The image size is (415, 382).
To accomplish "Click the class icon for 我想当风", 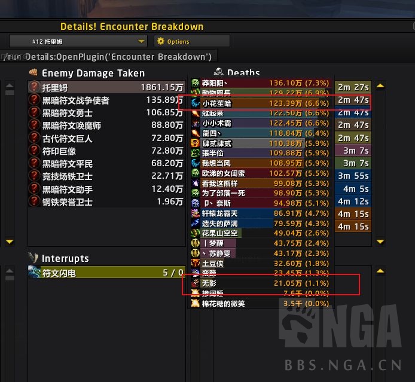I will (196, 163).
